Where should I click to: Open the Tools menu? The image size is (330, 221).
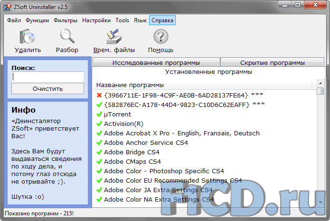(122, 20)
